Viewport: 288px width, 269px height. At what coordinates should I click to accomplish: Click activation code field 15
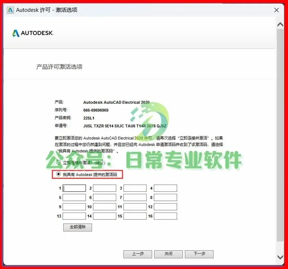[x=135, y=216]
